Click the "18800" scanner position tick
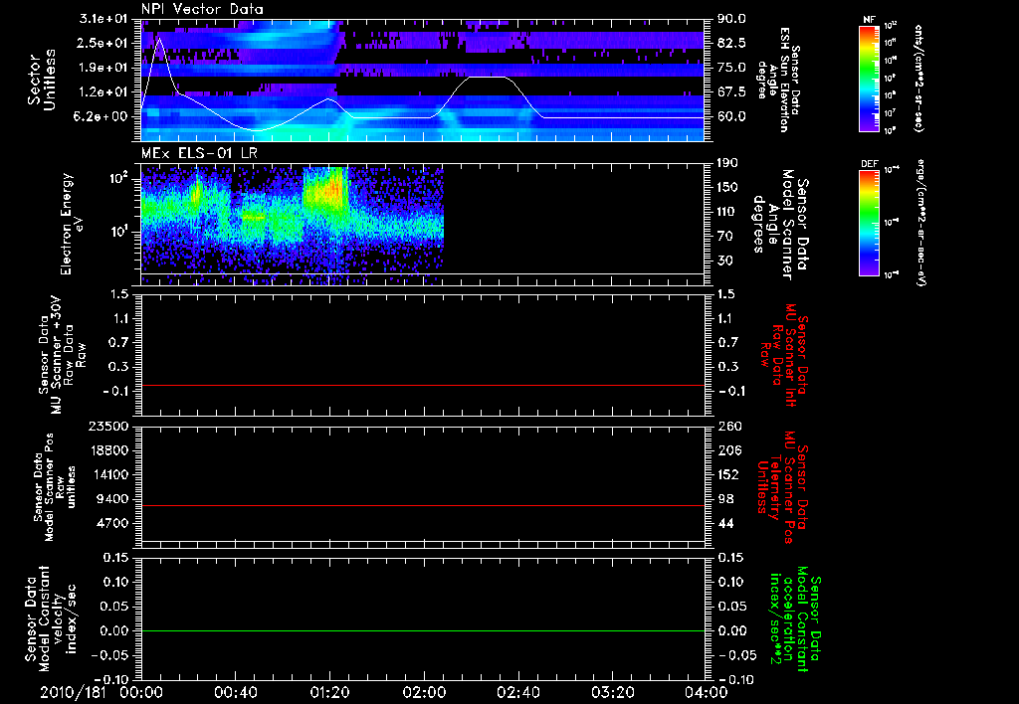This screenshot has width=1019, height=704. pos(107,450)
